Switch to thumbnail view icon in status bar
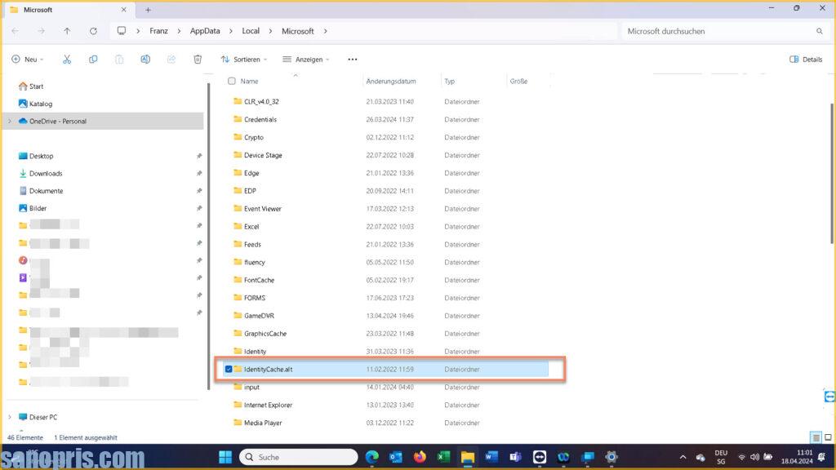This screenshot has width=836, height=470. pos(826,437)
